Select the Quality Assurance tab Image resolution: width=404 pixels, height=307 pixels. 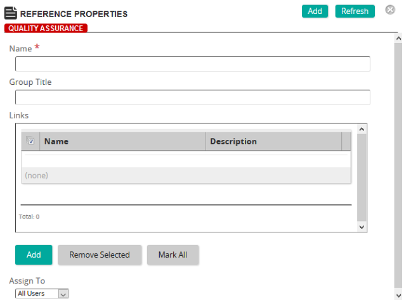point(46,28)
